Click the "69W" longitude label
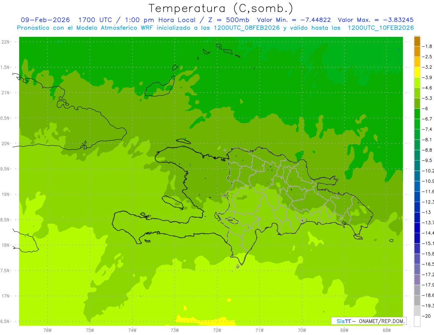 344,330
